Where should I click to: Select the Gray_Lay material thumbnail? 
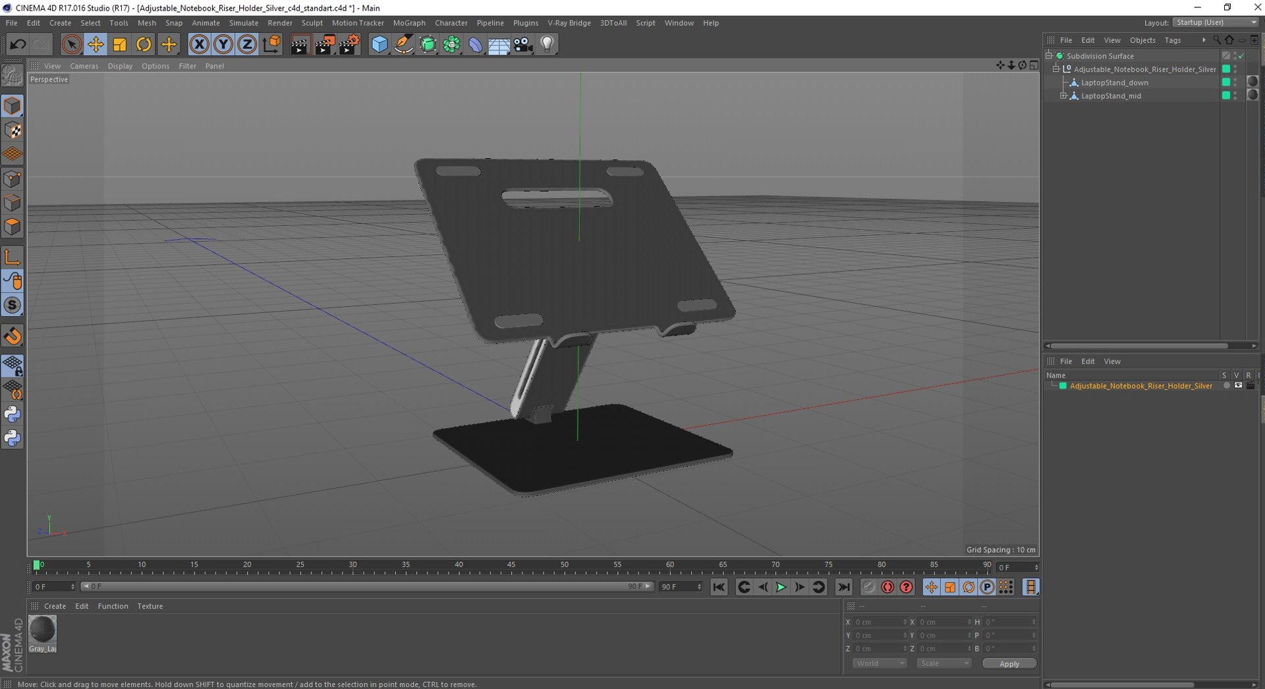(x=42, y=630)
